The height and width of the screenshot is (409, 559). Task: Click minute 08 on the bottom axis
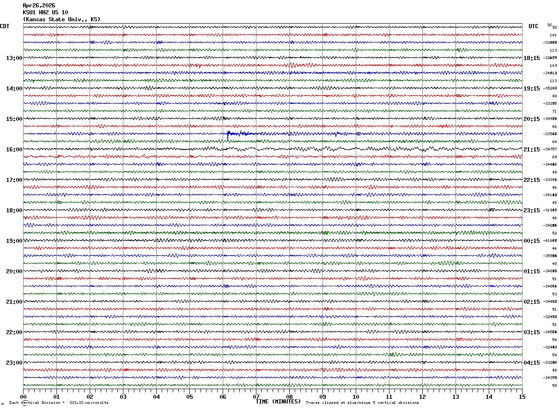(289, 397)
